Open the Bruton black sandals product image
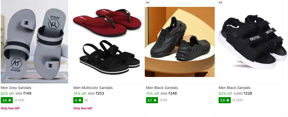The height and width of the screenshot is (117, 288). pyautogui.click(x=252, y=42)
